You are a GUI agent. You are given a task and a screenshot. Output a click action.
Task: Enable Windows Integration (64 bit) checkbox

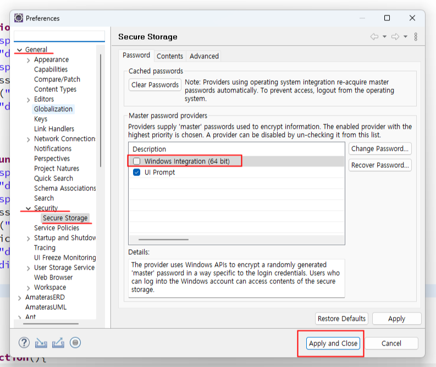pos(136,161)
